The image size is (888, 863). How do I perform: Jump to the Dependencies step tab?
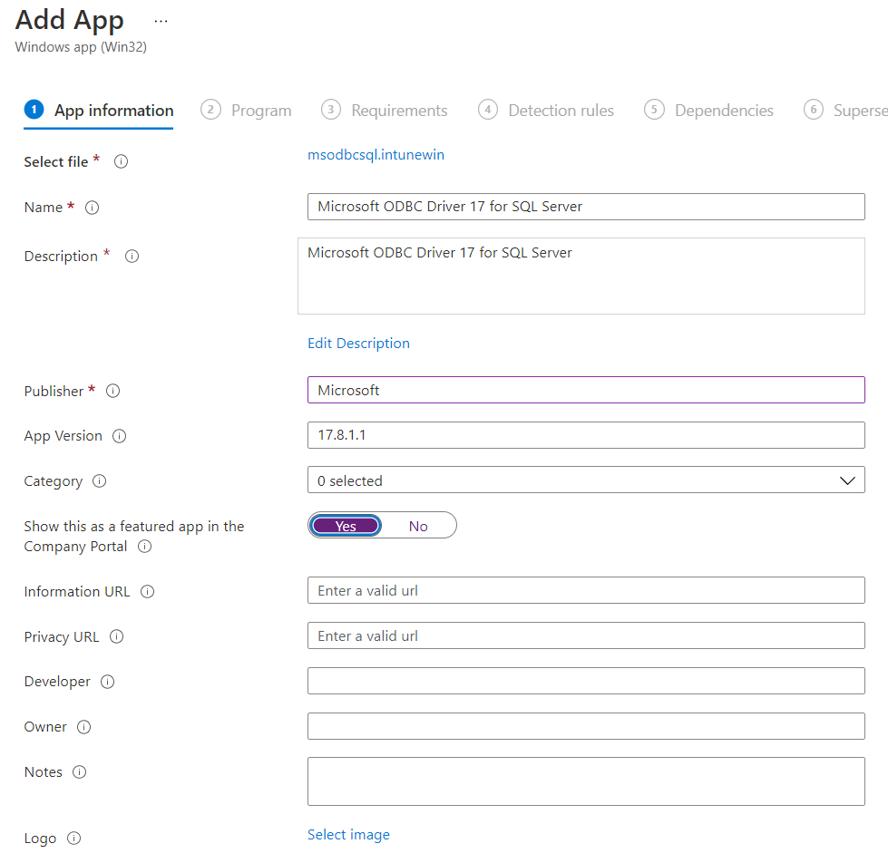[708, 110]
